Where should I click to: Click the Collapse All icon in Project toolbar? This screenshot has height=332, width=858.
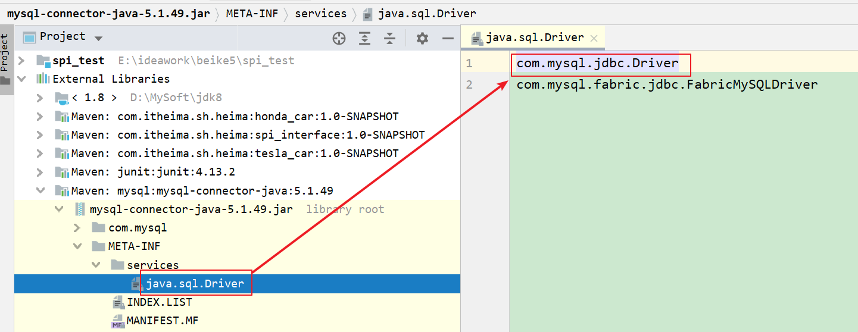coord(389,39)
